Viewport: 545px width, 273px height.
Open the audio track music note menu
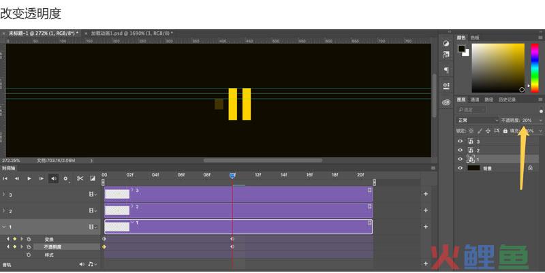point(90,264)
